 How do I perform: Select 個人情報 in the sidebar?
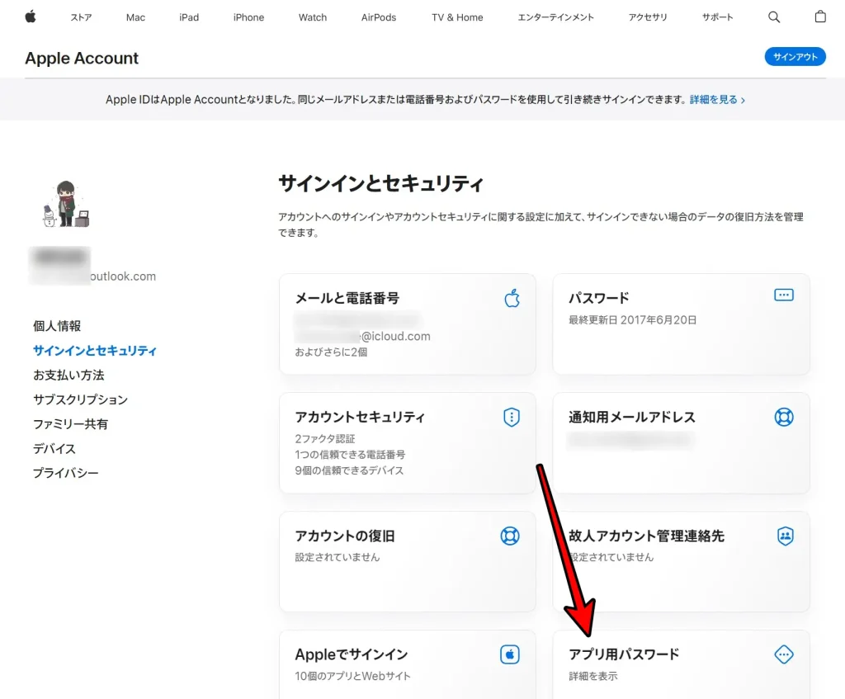57,326
